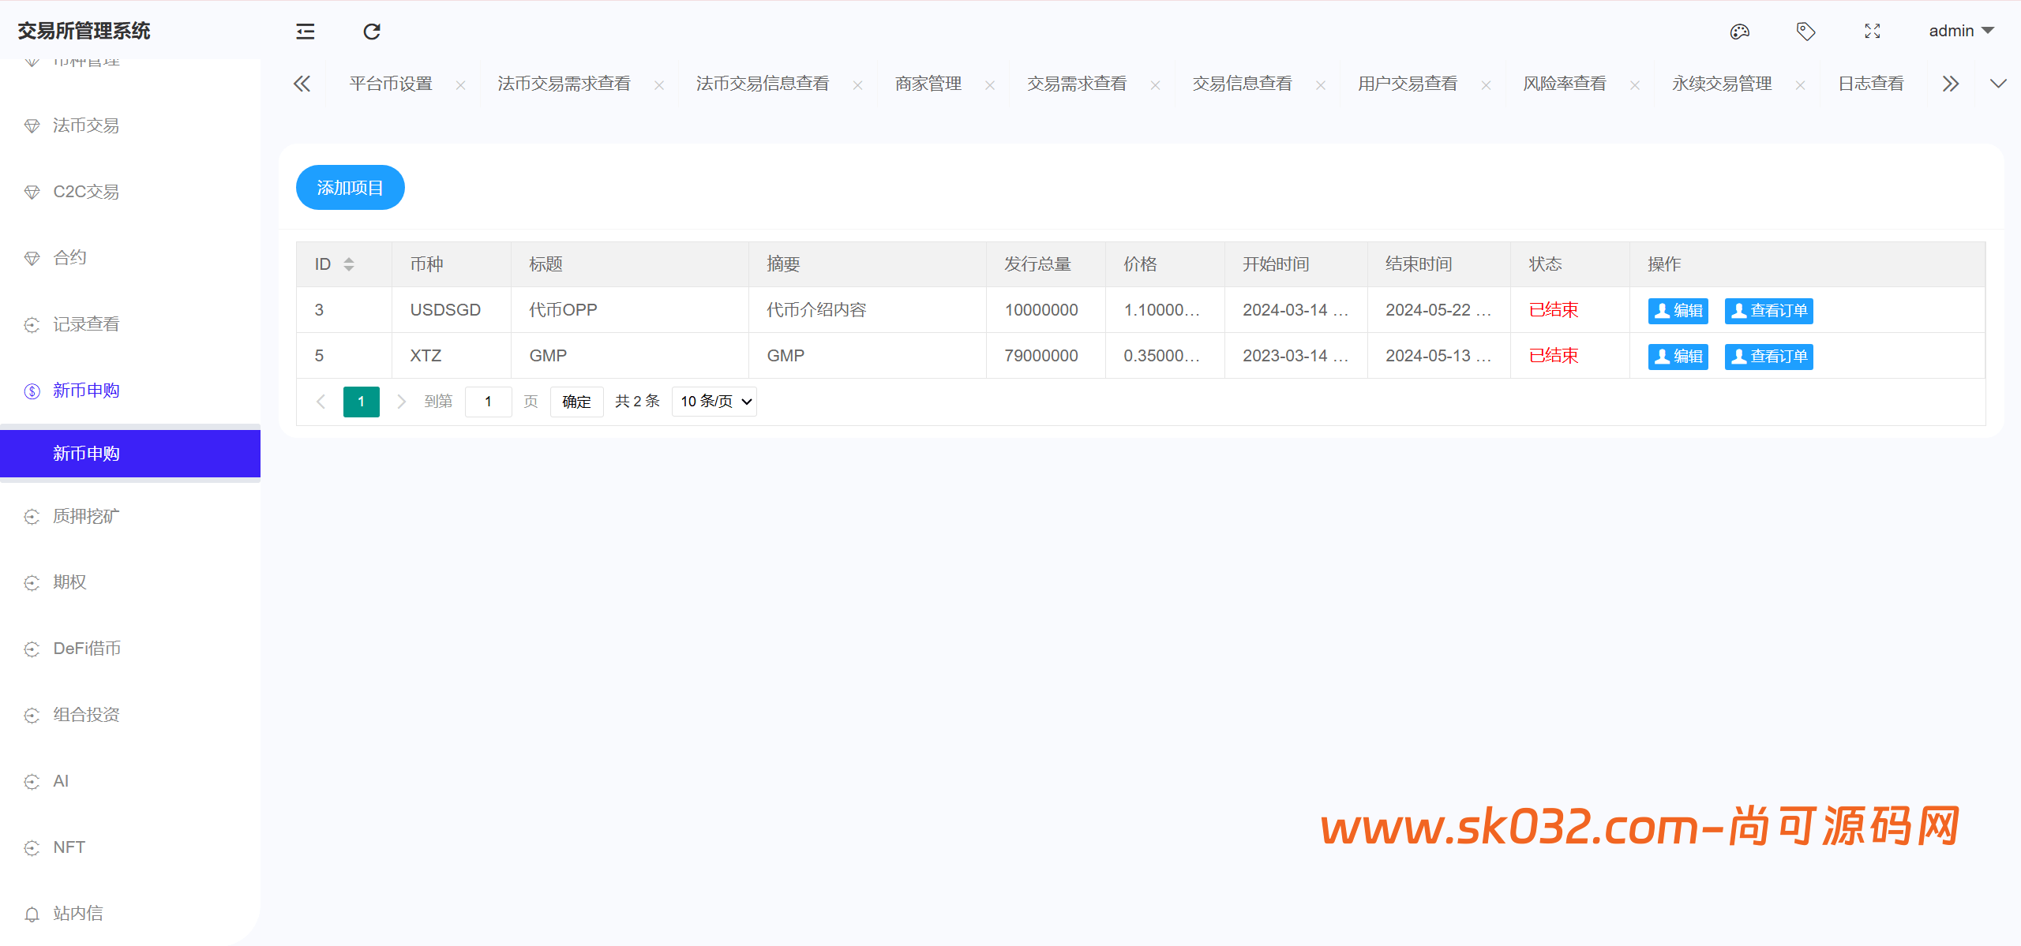Screen dimensions: 2021x946
Task: Click the page number input field
Action: click(x=488, y=401)
